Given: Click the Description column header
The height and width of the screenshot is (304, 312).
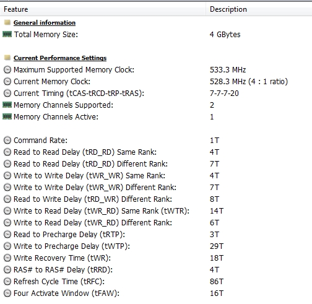Looking at the screenshot, I should [x=259, y=9].
